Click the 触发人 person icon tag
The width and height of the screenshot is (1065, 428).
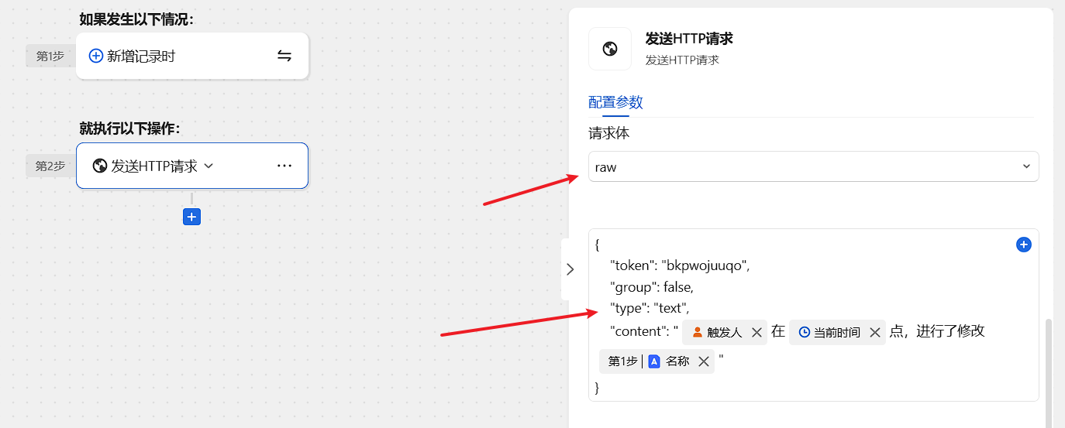(698, 332)
